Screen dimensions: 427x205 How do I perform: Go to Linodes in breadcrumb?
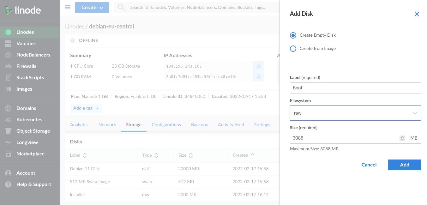tap(75, 27)
